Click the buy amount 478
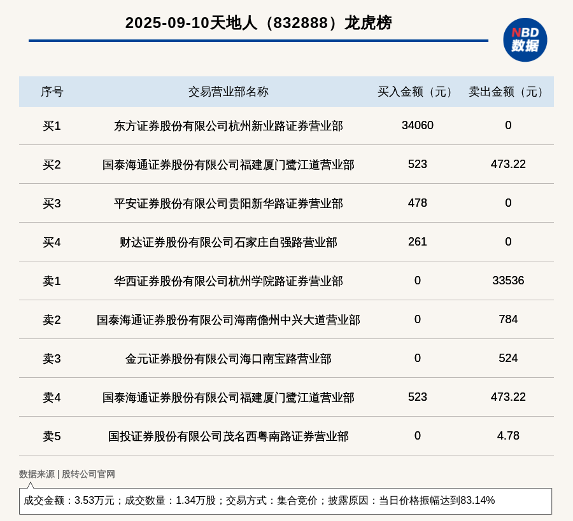Screen dimensions: 573x521 click(417, 203)
